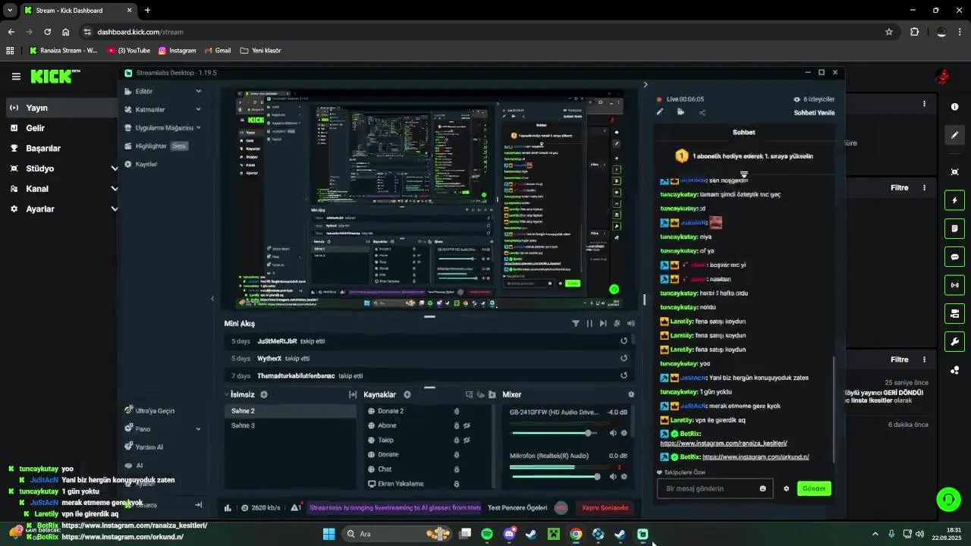Send chat message with Gönder
This screenshot has height=546, width=971.
pyautogui.click(x=813, y=489)
